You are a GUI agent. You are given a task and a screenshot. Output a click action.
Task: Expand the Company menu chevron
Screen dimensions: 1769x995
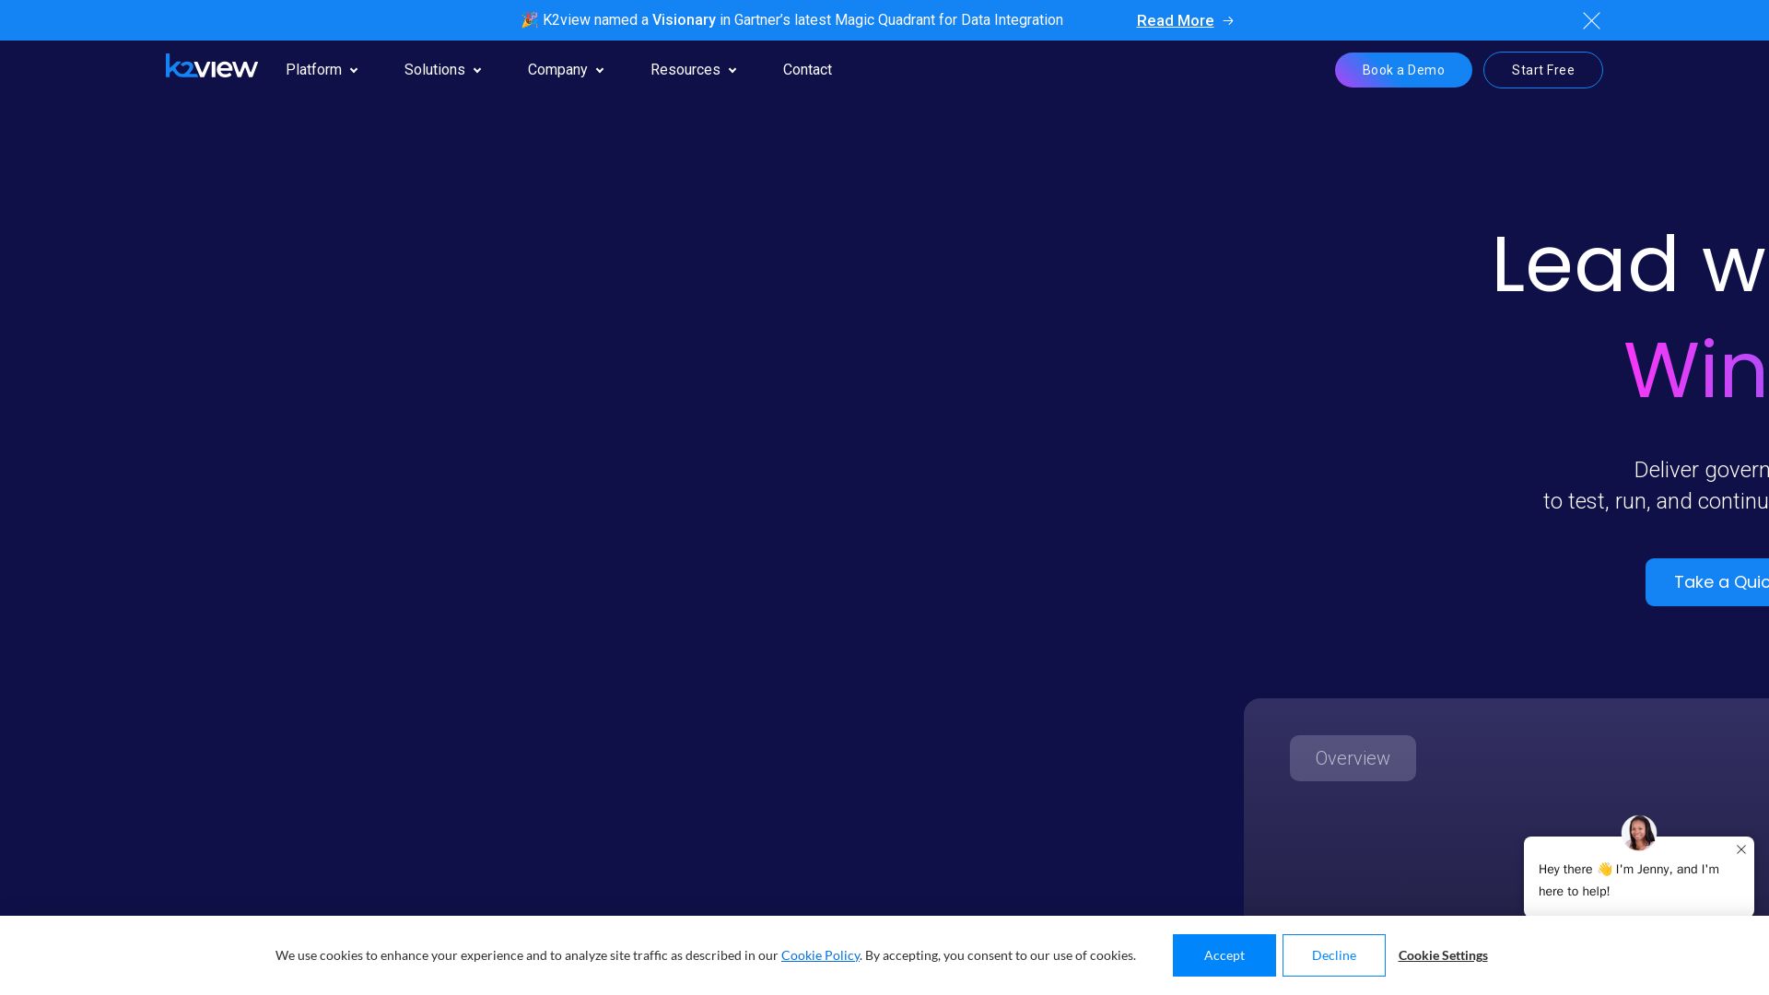[600, 71]
